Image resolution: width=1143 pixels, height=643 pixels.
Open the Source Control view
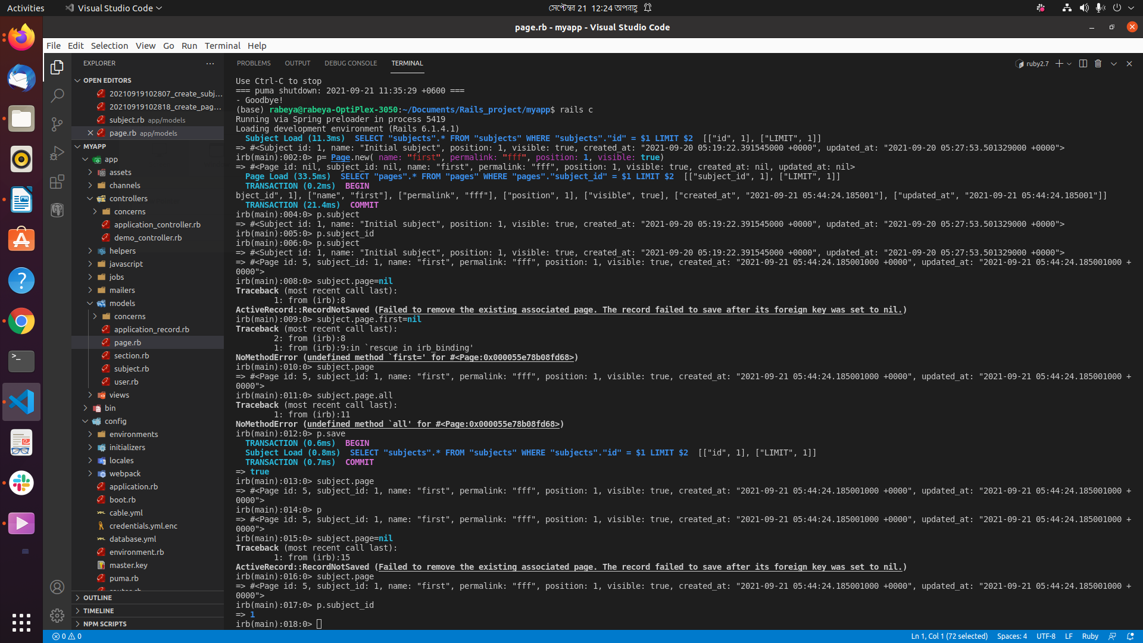tap(57, 124)
